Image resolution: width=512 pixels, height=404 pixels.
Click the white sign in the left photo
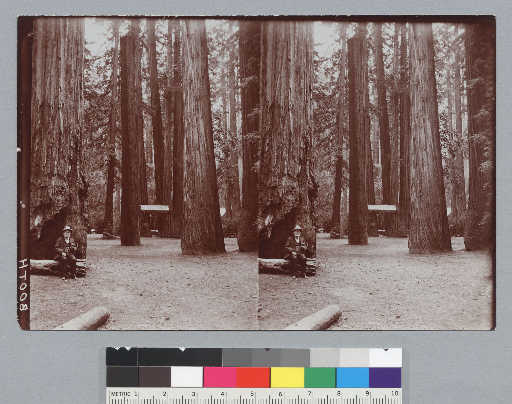point(155,207)
